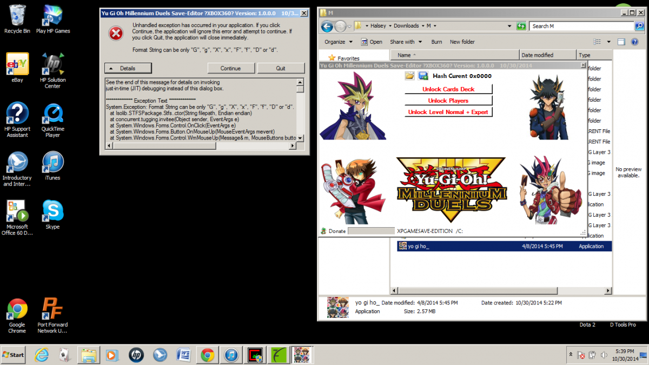Launch Google Chrome from the taskbar
The width and height of the screenshot is (649, 365).
207,355
